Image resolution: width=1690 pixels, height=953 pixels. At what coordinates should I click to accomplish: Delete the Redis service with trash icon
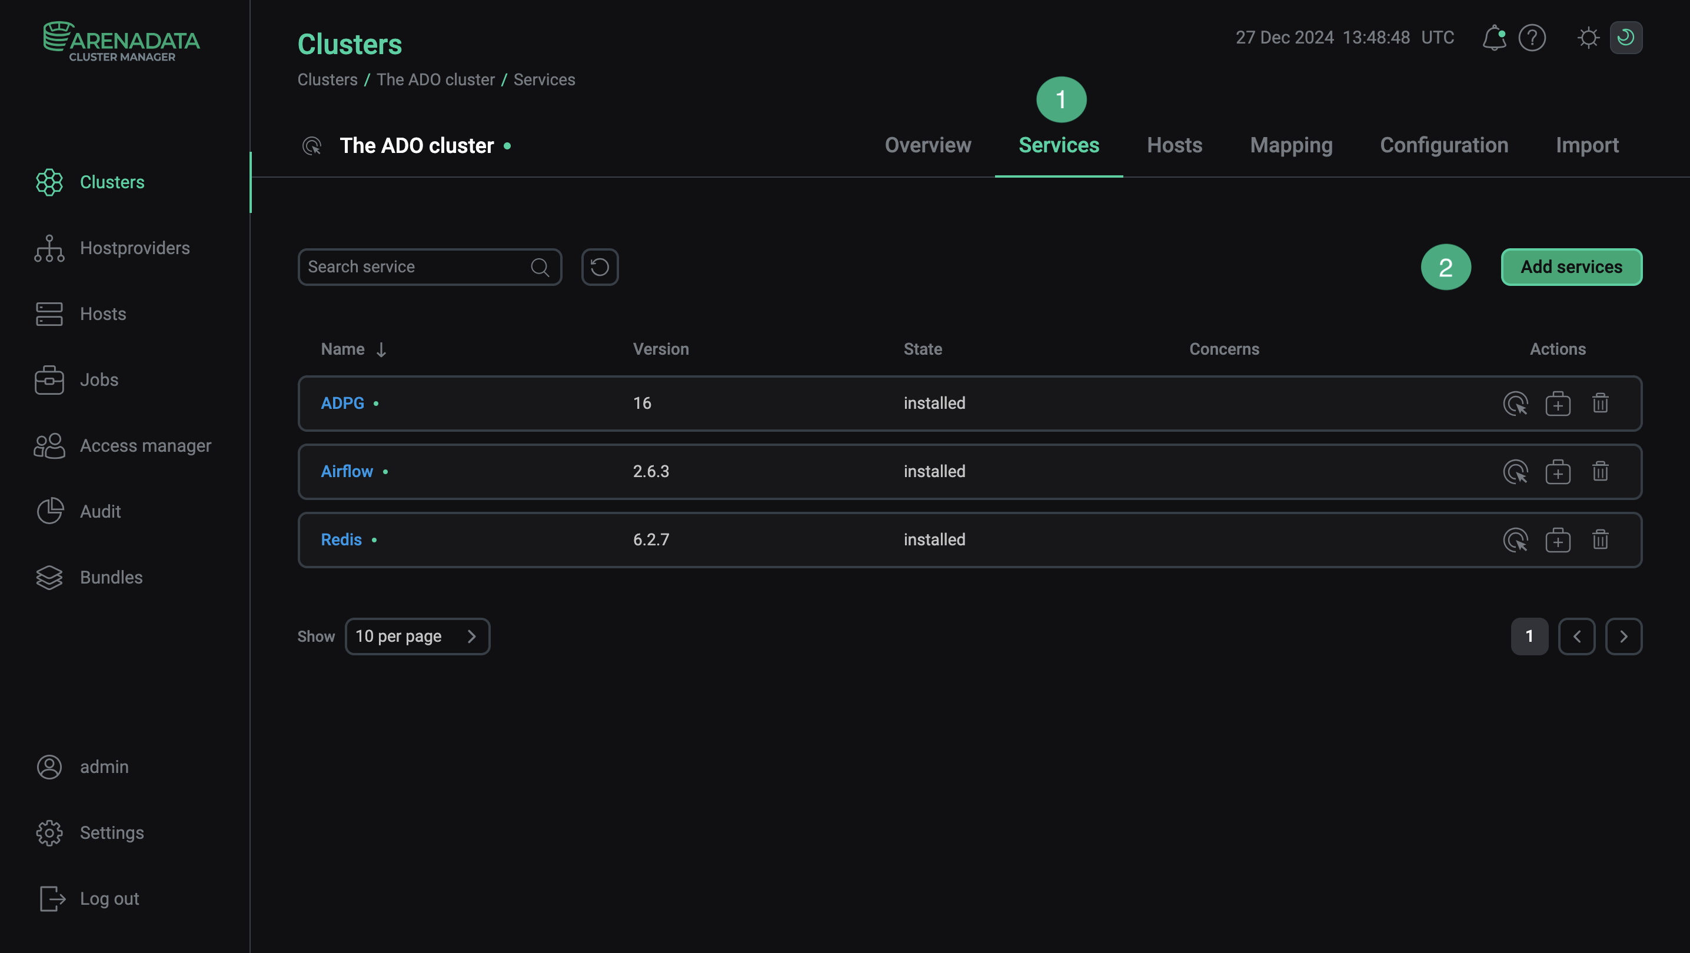pyautogui.click(x=1600, y=540)
